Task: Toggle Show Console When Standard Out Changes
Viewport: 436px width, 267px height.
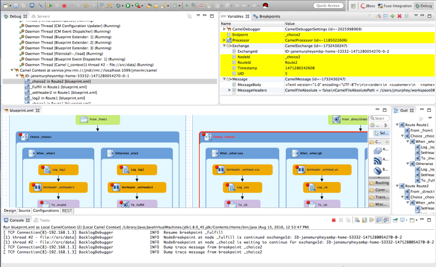Action: 379,220
